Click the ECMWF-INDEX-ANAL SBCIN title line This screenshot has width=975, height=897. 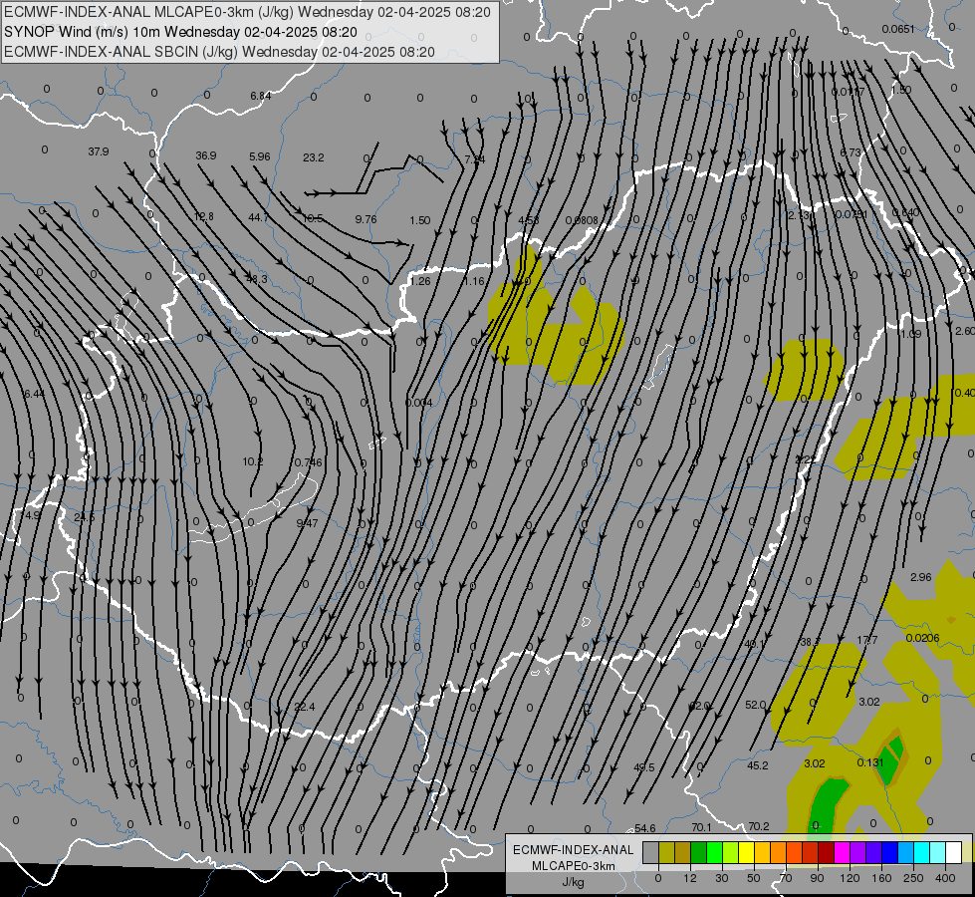click(x=219, y=52)
